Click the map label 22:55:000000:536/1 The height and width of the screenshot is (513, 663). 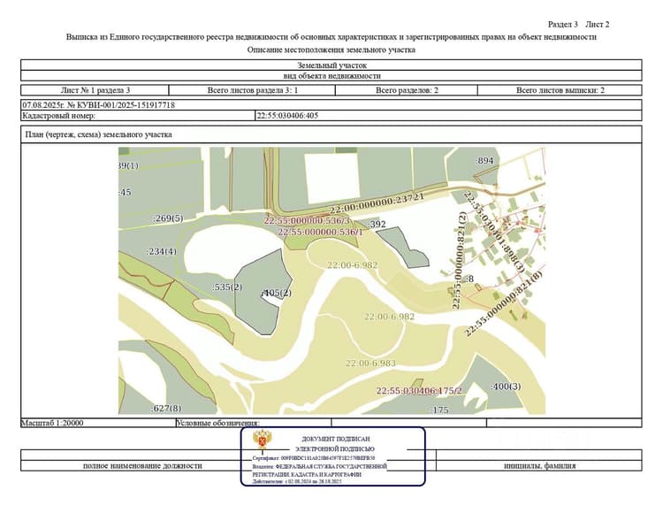321,233
